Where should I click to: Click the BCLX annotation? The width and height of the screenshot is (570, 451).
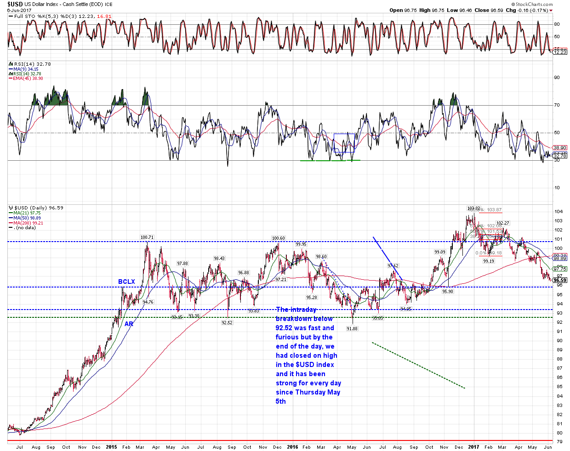[126, 282]
